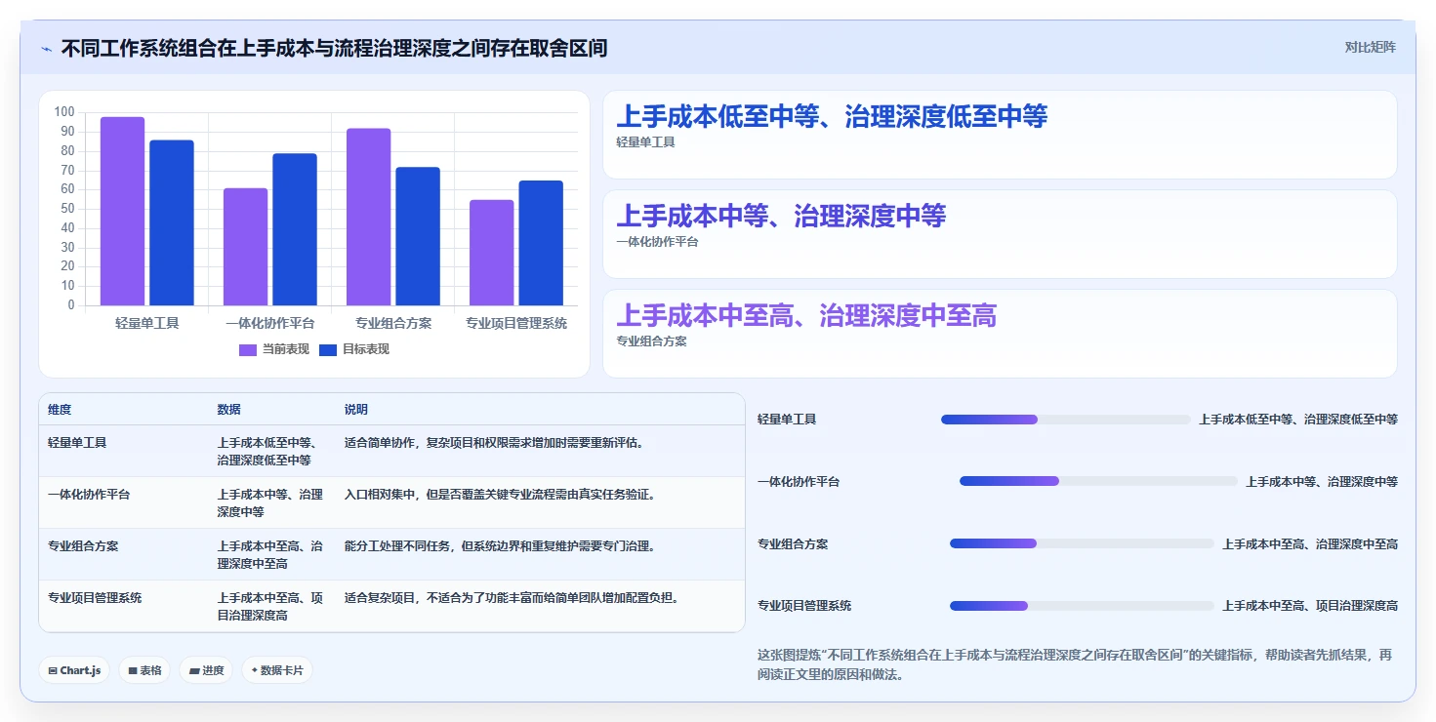
Task: Click the blue 专业项目管理系统 target bar
Action: coord(541,243)
